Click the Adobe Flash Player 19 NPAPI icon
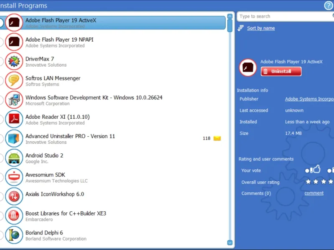 pos(14,42)
